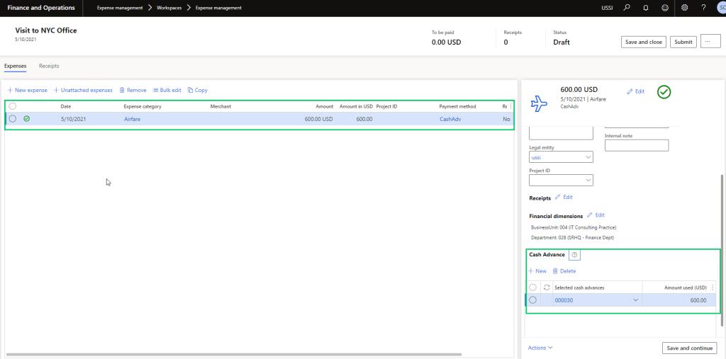Expand the Actions menu chevron
Image resolution: width=726 pixels, height=359 pixels.
550,348
